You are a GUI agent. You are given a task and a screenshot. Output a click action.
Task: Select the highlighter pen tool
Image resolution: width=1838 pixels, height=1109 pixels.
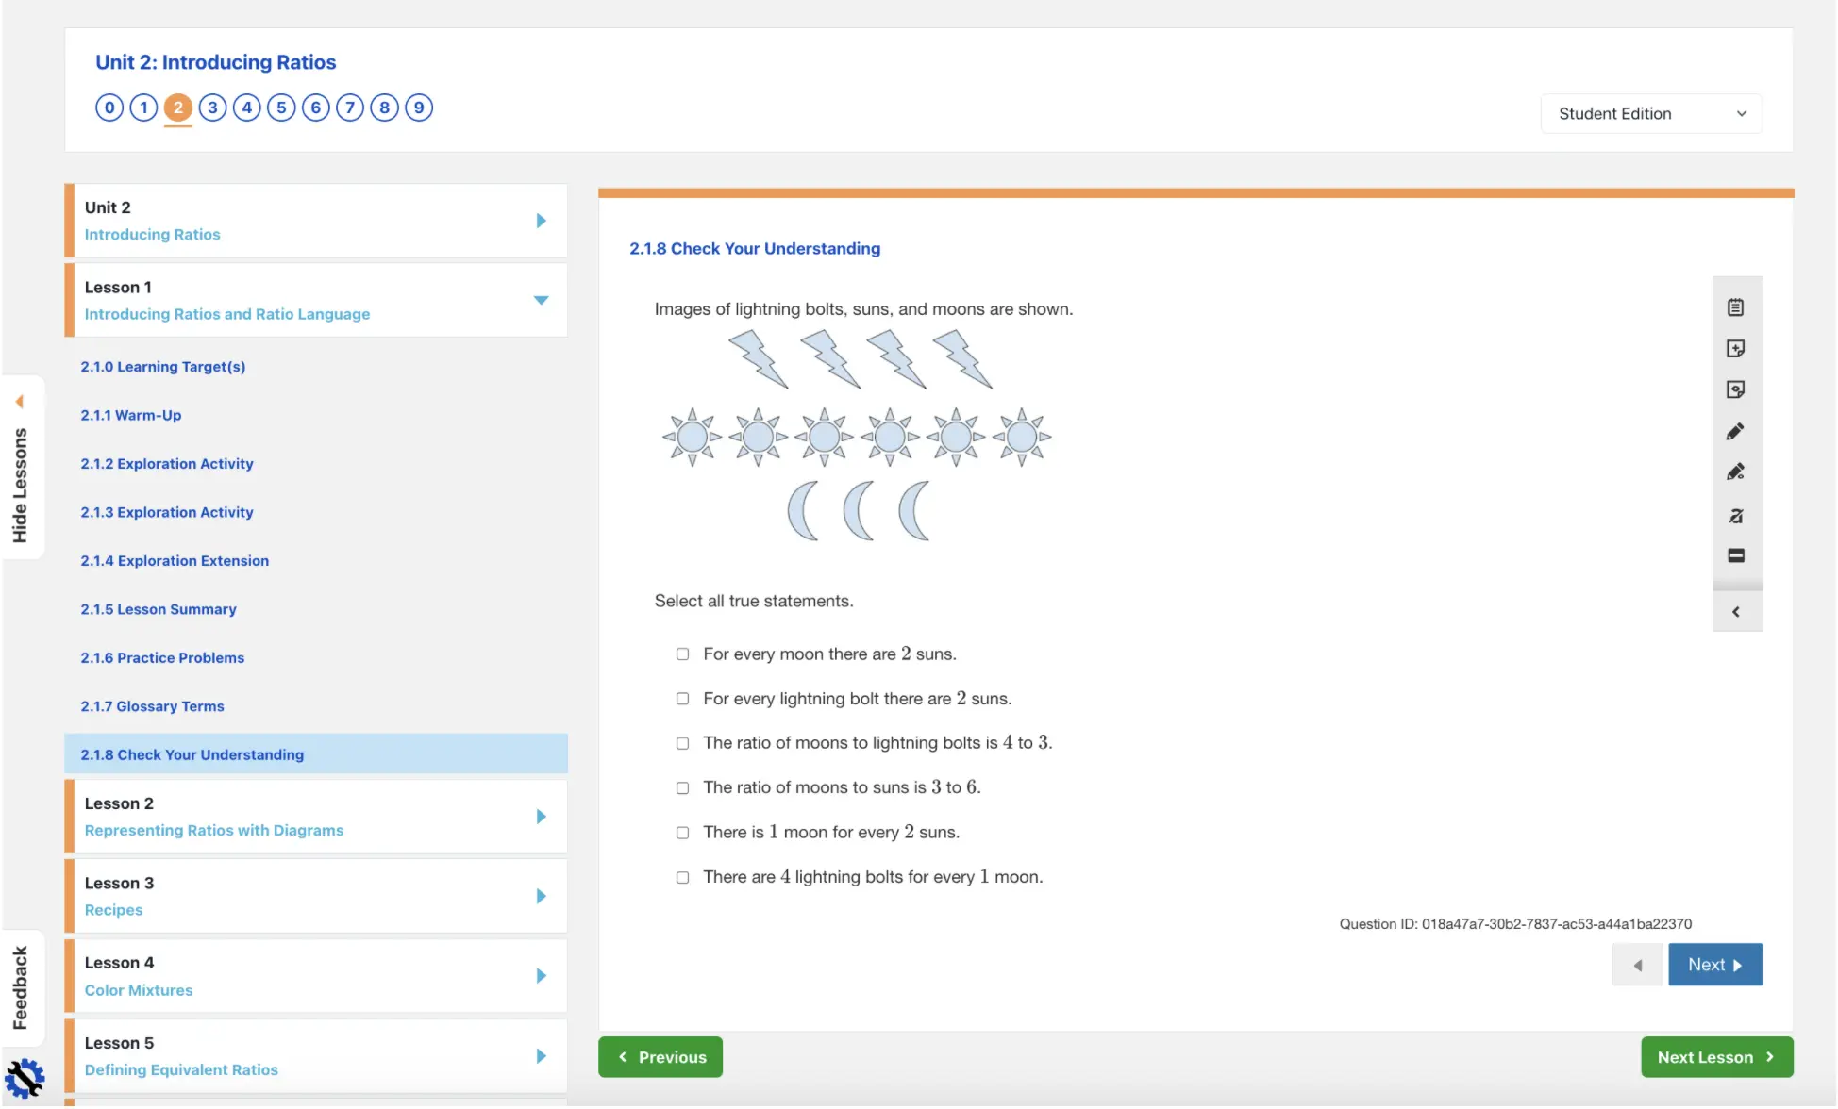pyautogui.click(x=1735, y=472)
